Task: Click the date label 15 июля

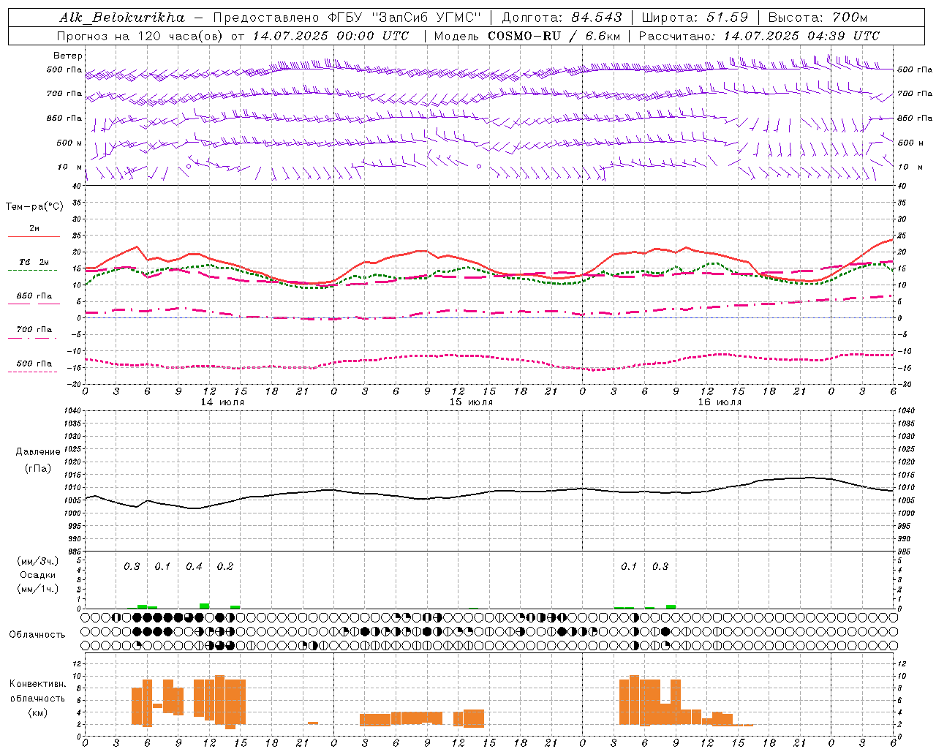Action: (x=471, y=402)
